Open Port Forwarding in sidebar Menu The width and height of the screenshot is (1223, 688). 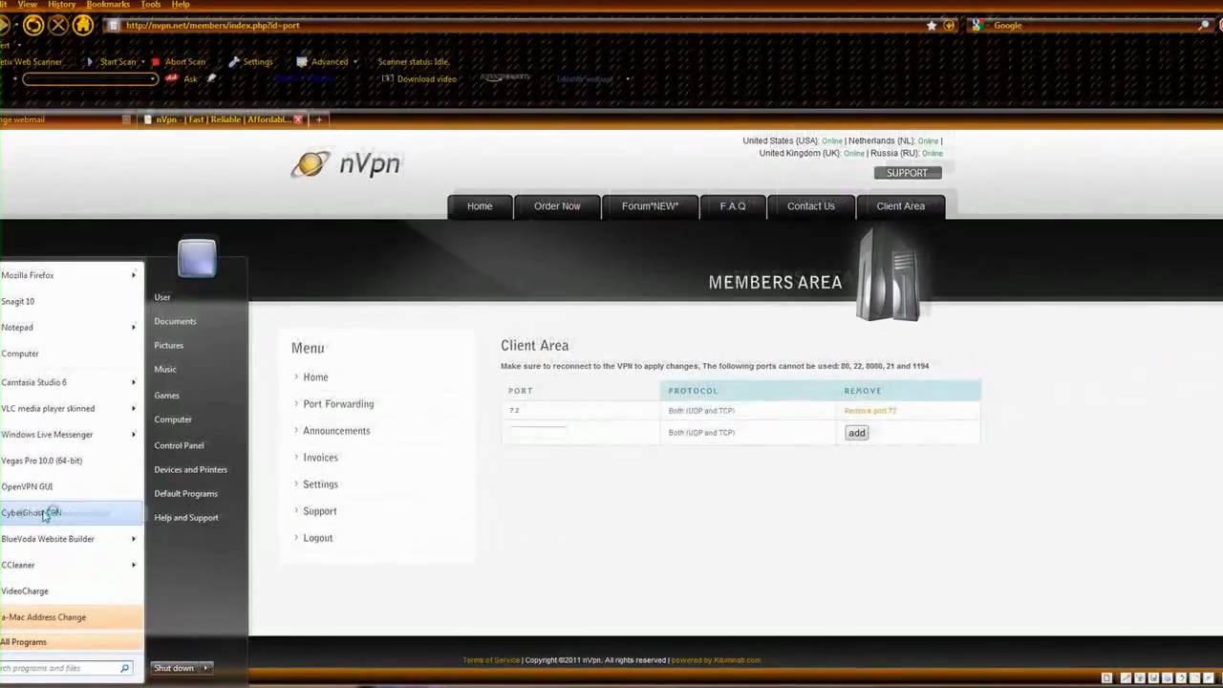coord(338,404)
